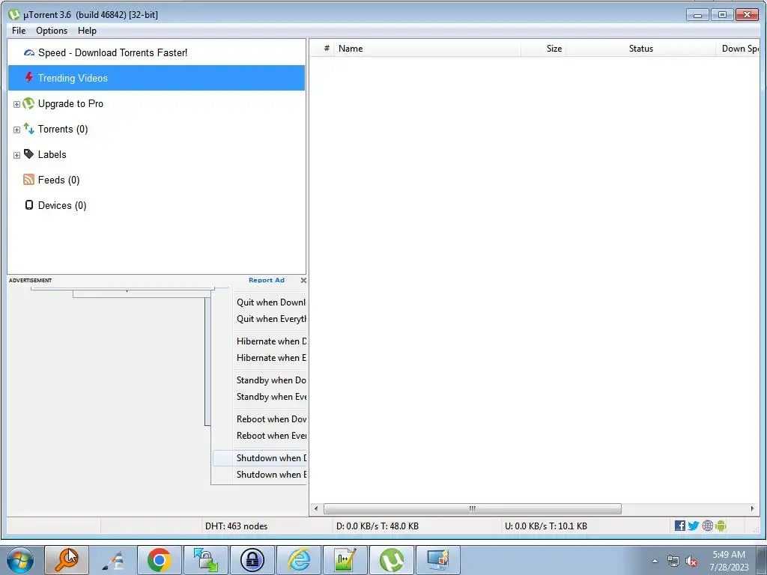767x575 pixels.
Task: Click the upload speed U: 0.0 KB/s status
Action: pos(546,526)
